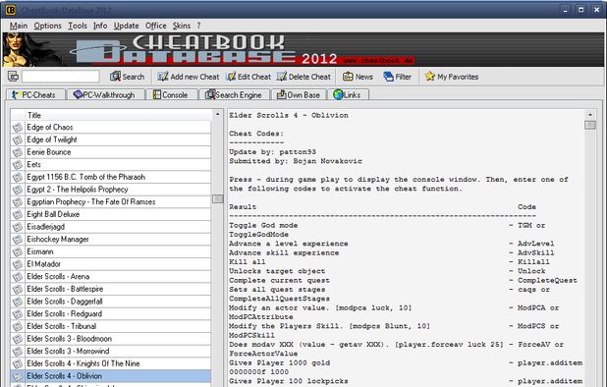Switch to the PC-Cheats tab

pyautogui.click(x=35, y=95)
